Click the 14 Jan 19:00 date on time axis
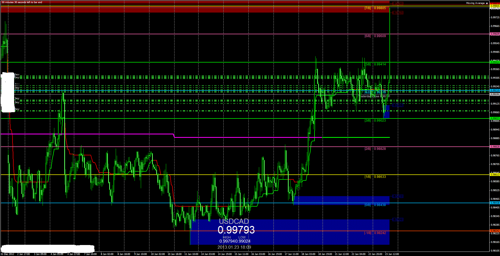This screenshot has width=500, height=256. tap(225, 254)
